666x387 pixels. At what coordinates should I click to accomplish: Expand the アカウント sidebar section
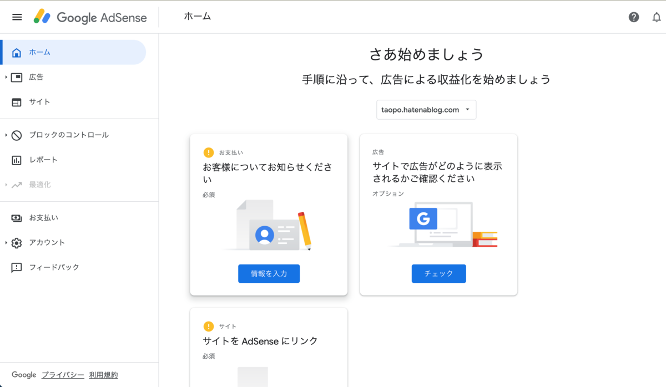[x=6, y=243]
